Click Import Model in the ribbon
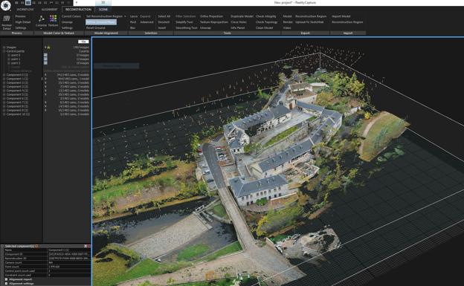The height and width of the screenshot is (286, 464). [x=341, y=16]
